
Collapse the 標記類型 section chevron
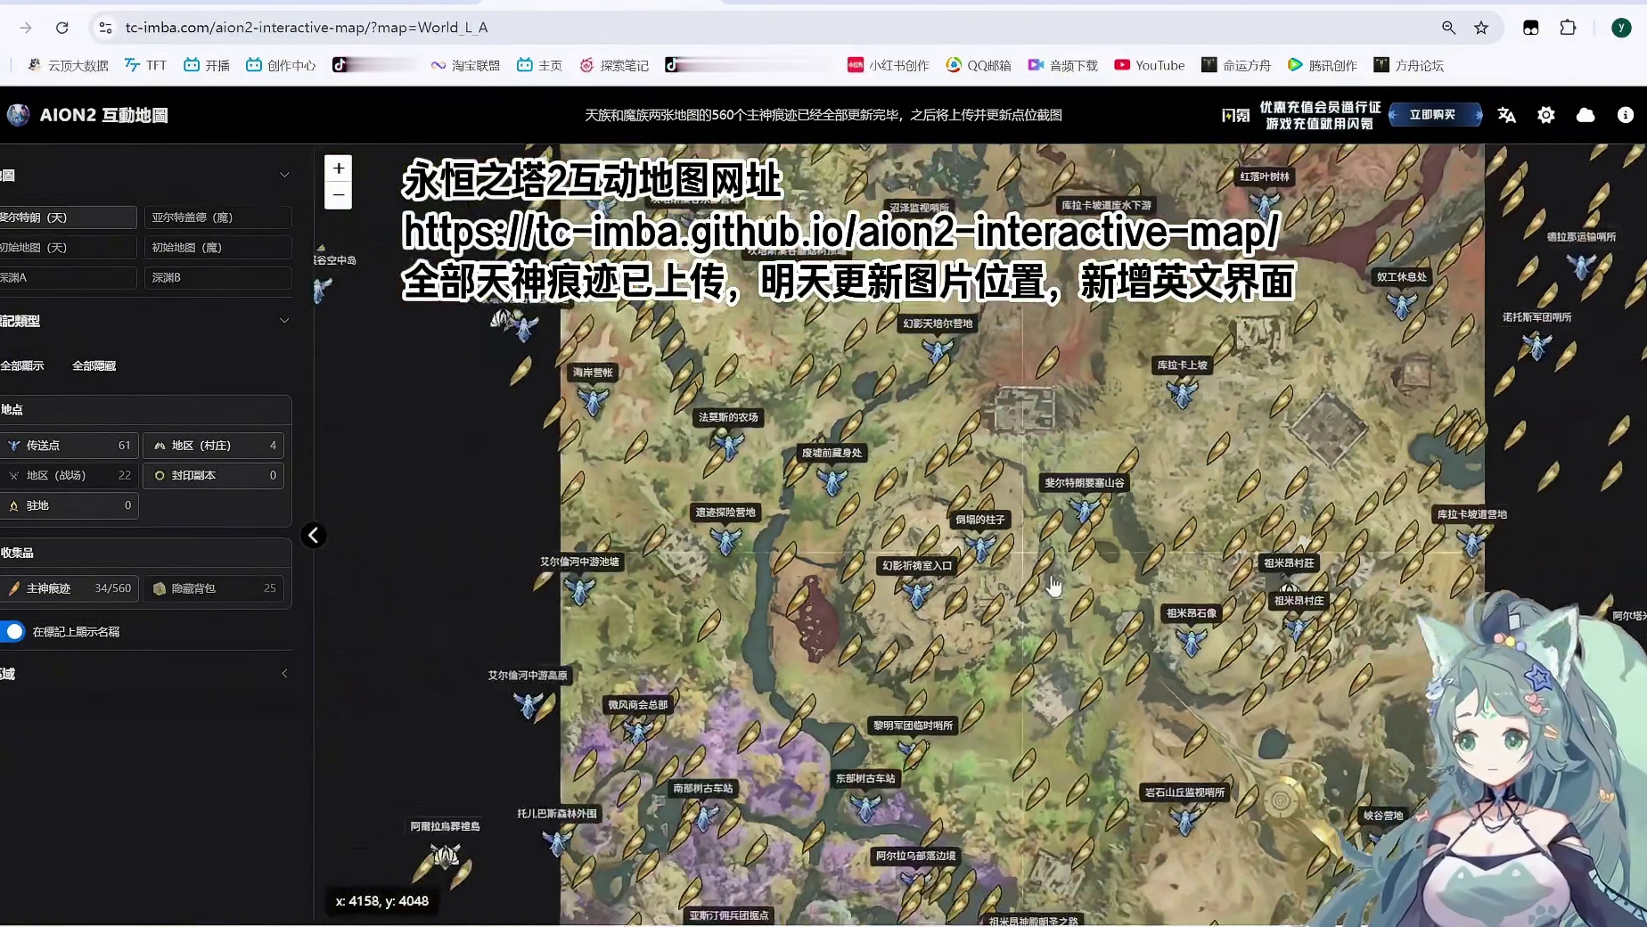click(284, 321)
